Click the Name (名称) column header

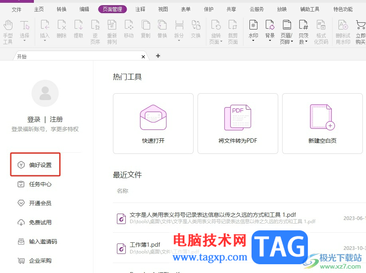click(123, 191)
